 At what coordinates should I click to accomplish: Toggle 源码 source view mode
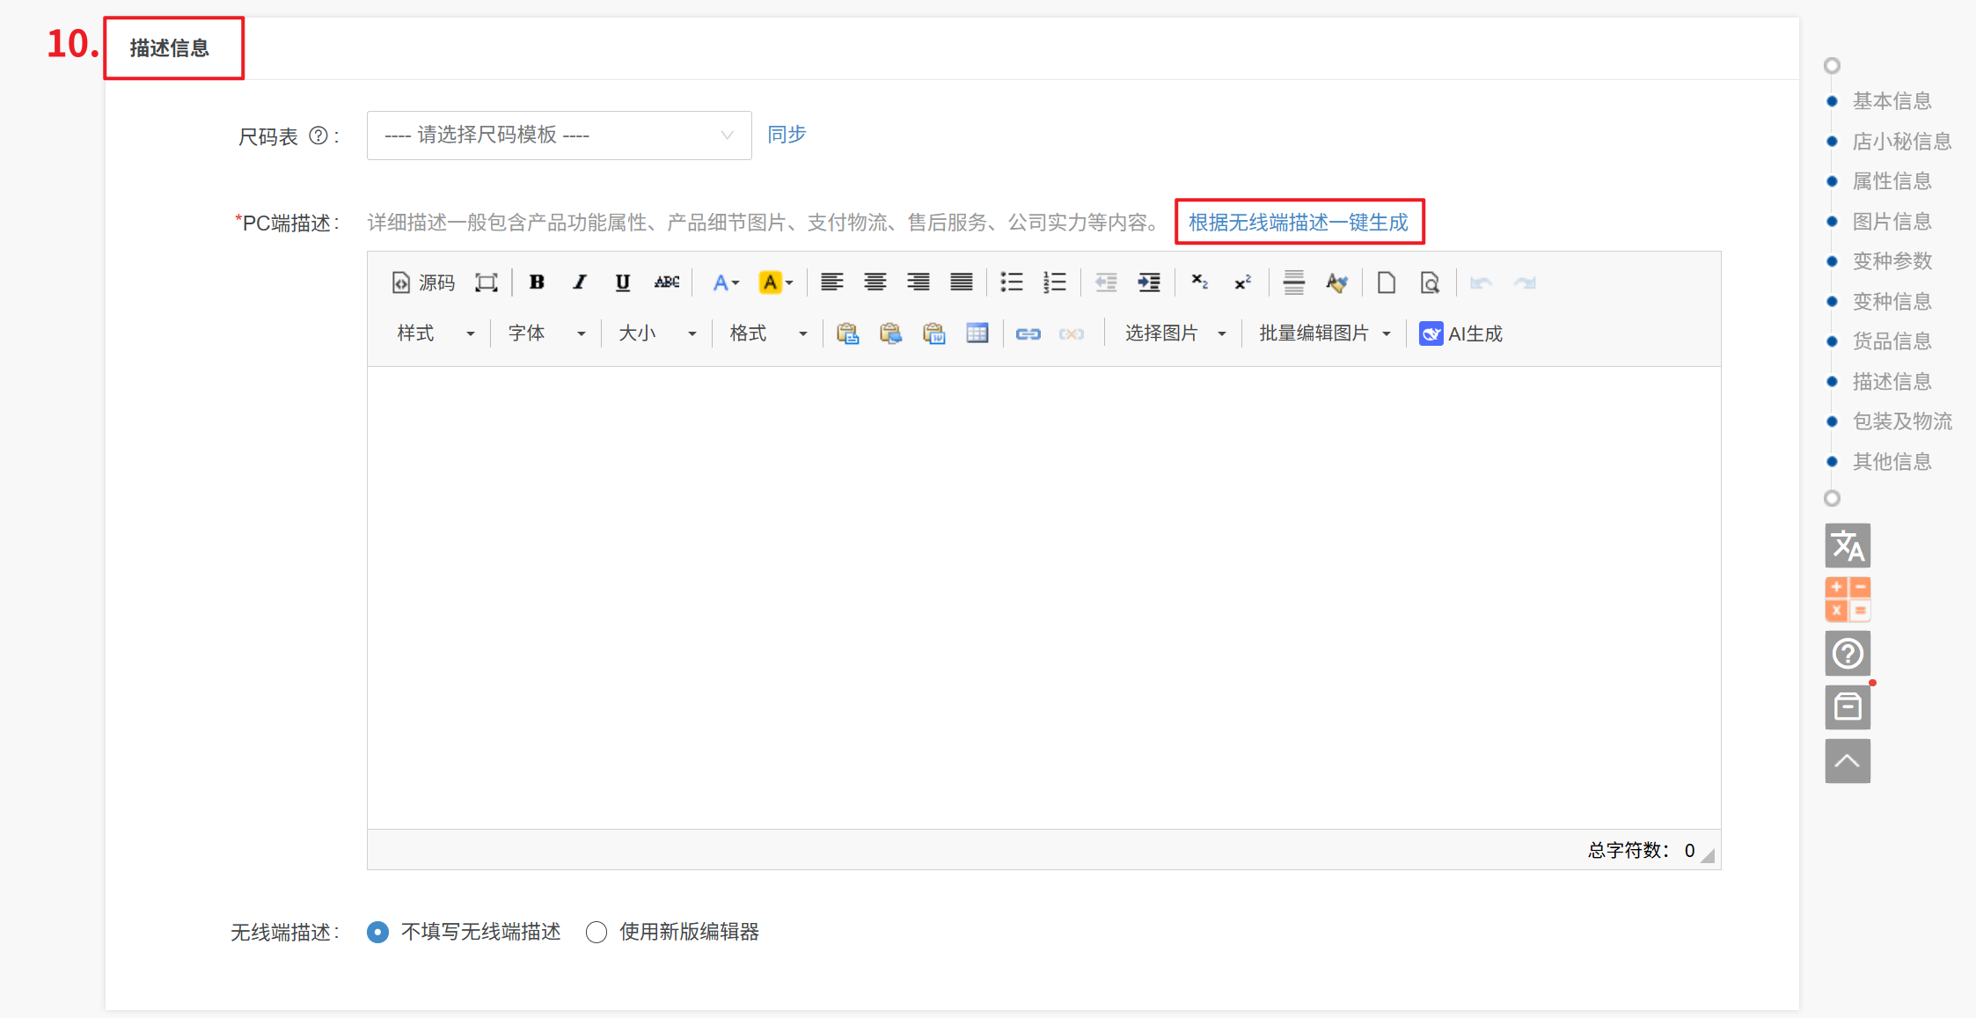coord(423,282)
